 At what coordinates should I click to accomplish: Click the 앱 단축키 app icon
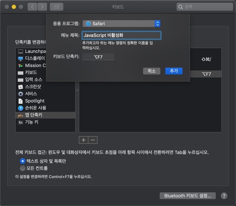20,115
